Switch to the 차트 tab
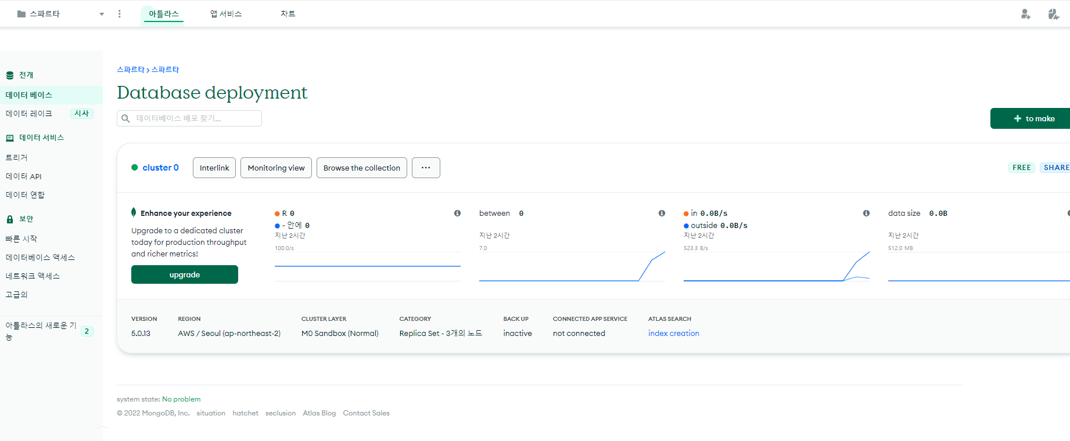 click(288, 14)
